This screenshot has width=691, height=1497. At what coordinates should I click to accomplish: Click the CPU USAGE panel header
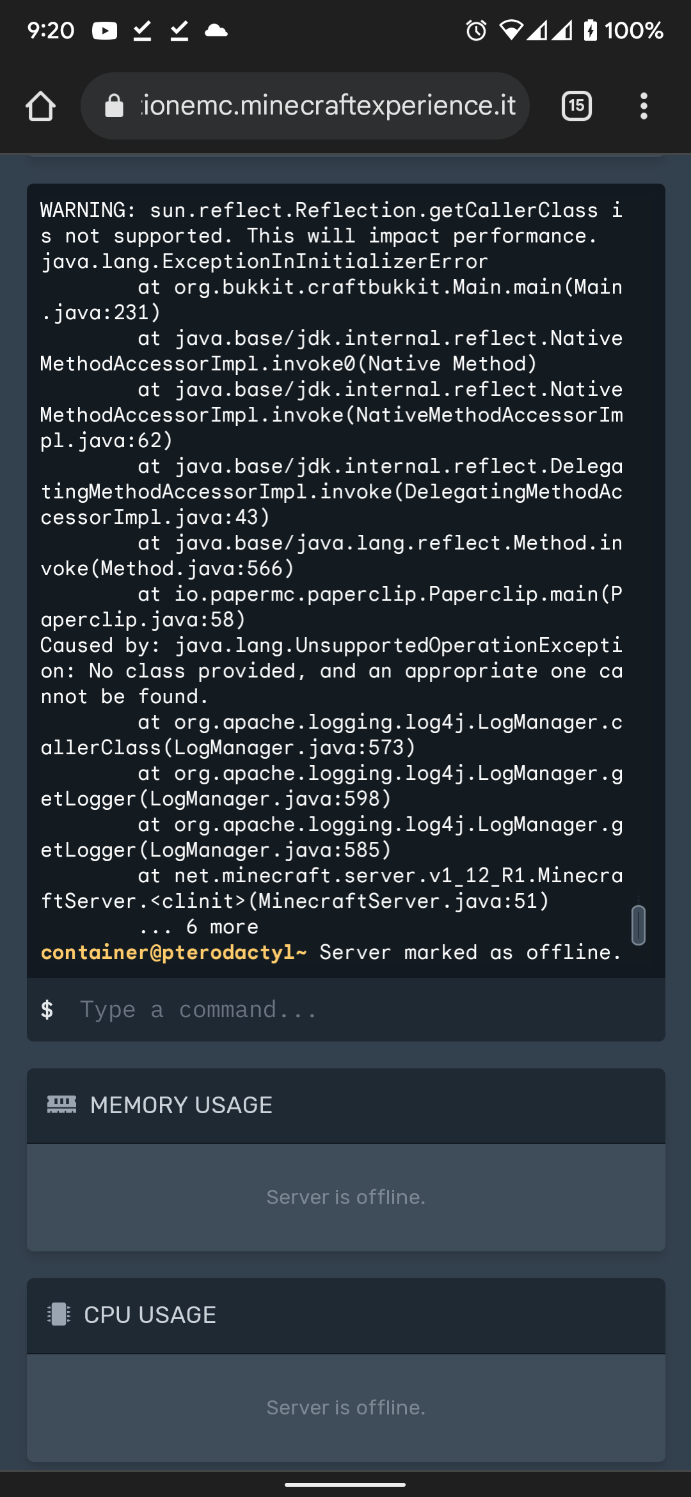tap(150, 1314)
